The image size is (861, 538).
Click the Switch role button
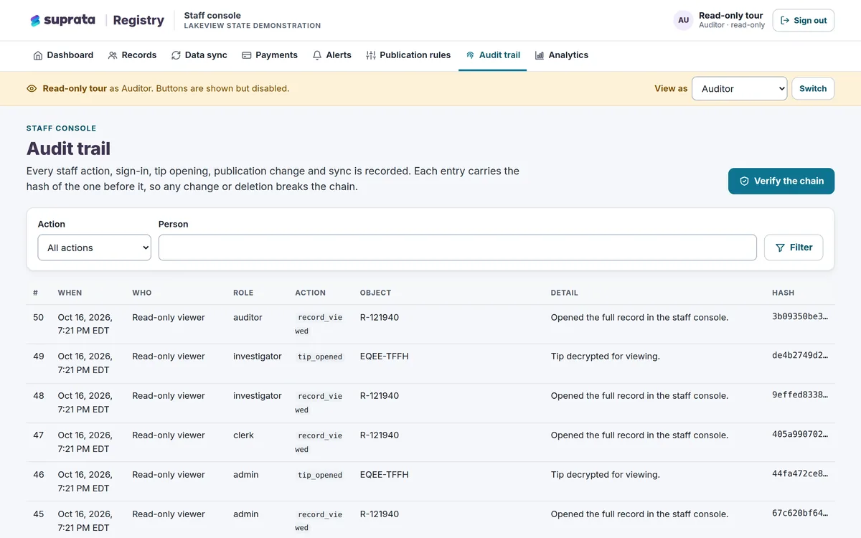pos(813,89)
